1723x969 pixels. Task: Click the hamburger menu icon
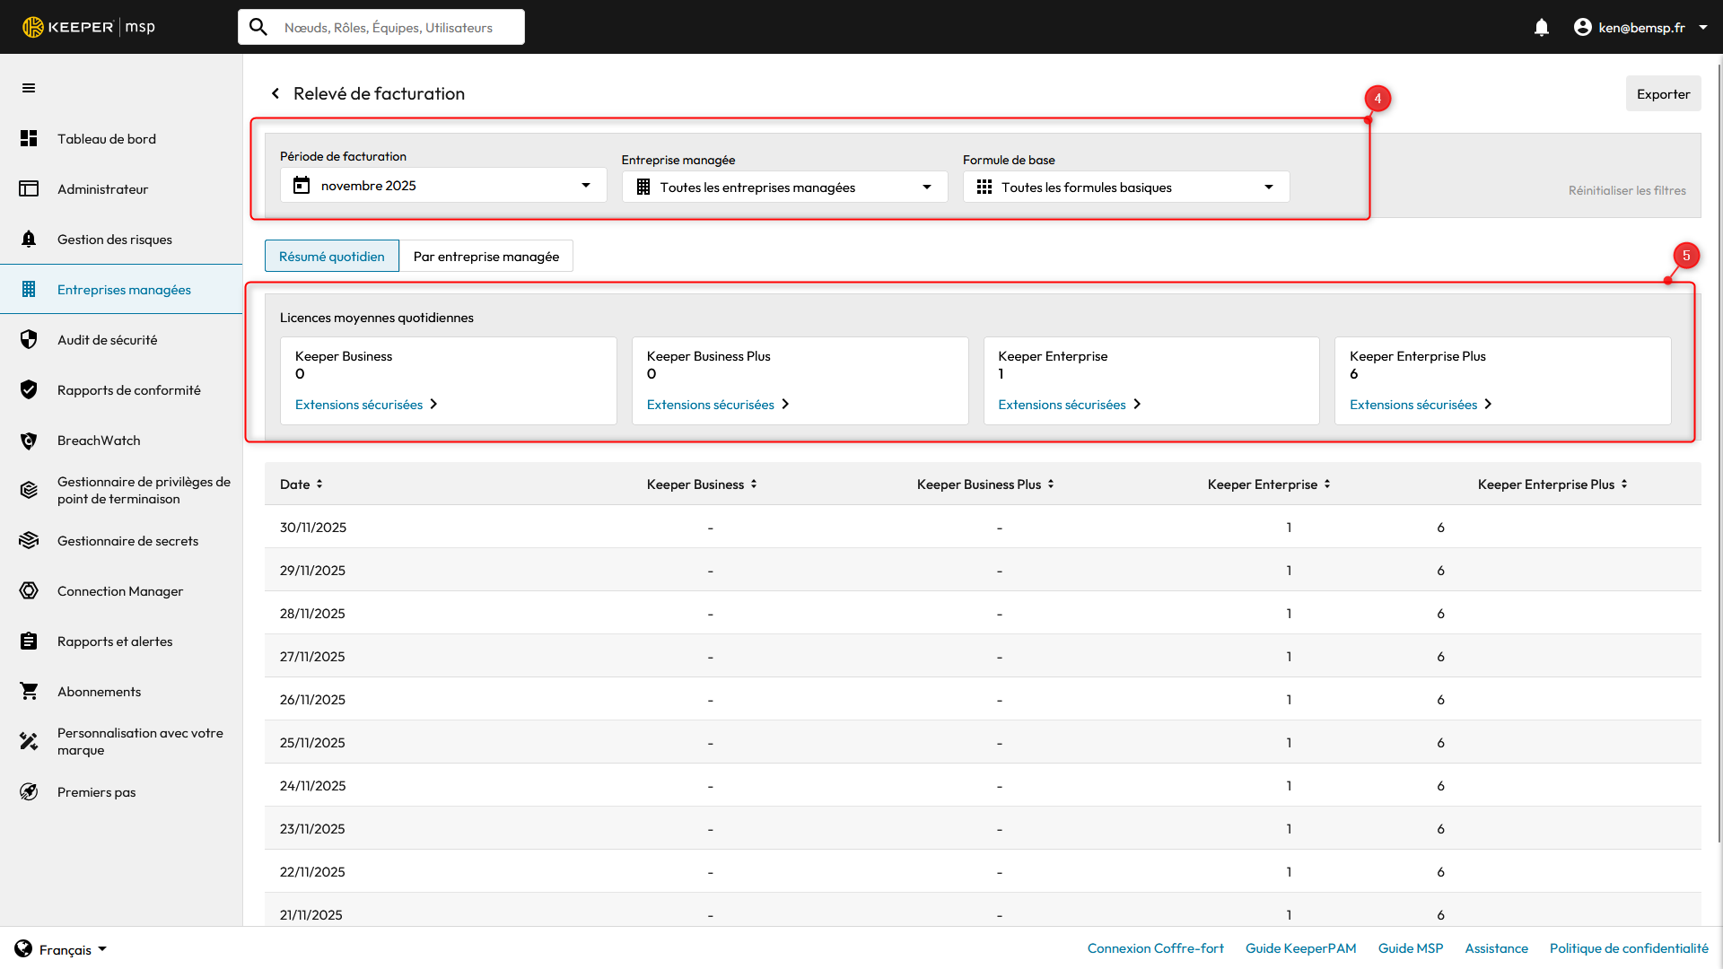coord(29,88)
